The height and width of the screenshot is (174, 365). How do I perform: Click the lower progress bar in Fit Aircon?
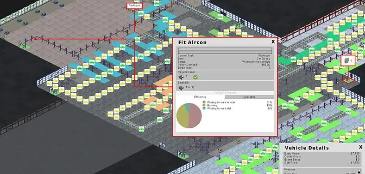coord(225,52)
